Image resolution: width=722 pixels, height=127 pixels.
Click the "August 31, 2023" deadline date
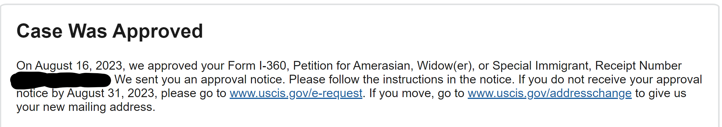[110, 94]
